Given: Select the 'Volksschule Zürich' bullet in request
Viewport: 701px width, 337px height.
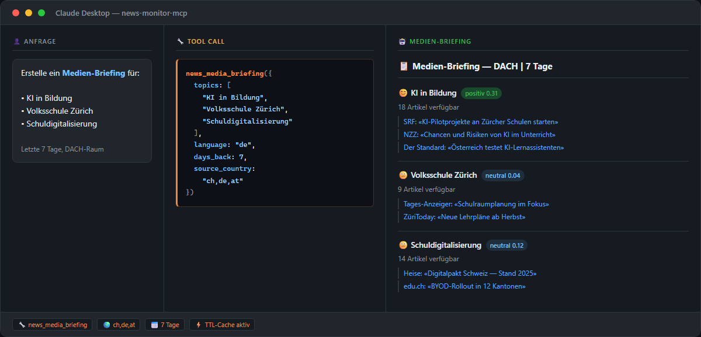Looking at the screenshot, I should click(x=57, y=111).
